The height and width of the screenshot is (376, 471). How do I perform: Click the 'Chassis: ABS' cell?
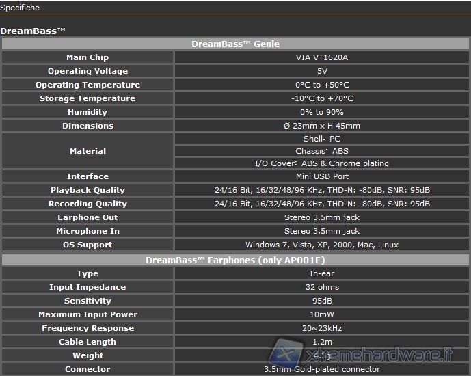click(x=322, y=151)
